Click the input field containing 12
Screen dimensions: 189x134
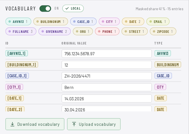point(106,65)
